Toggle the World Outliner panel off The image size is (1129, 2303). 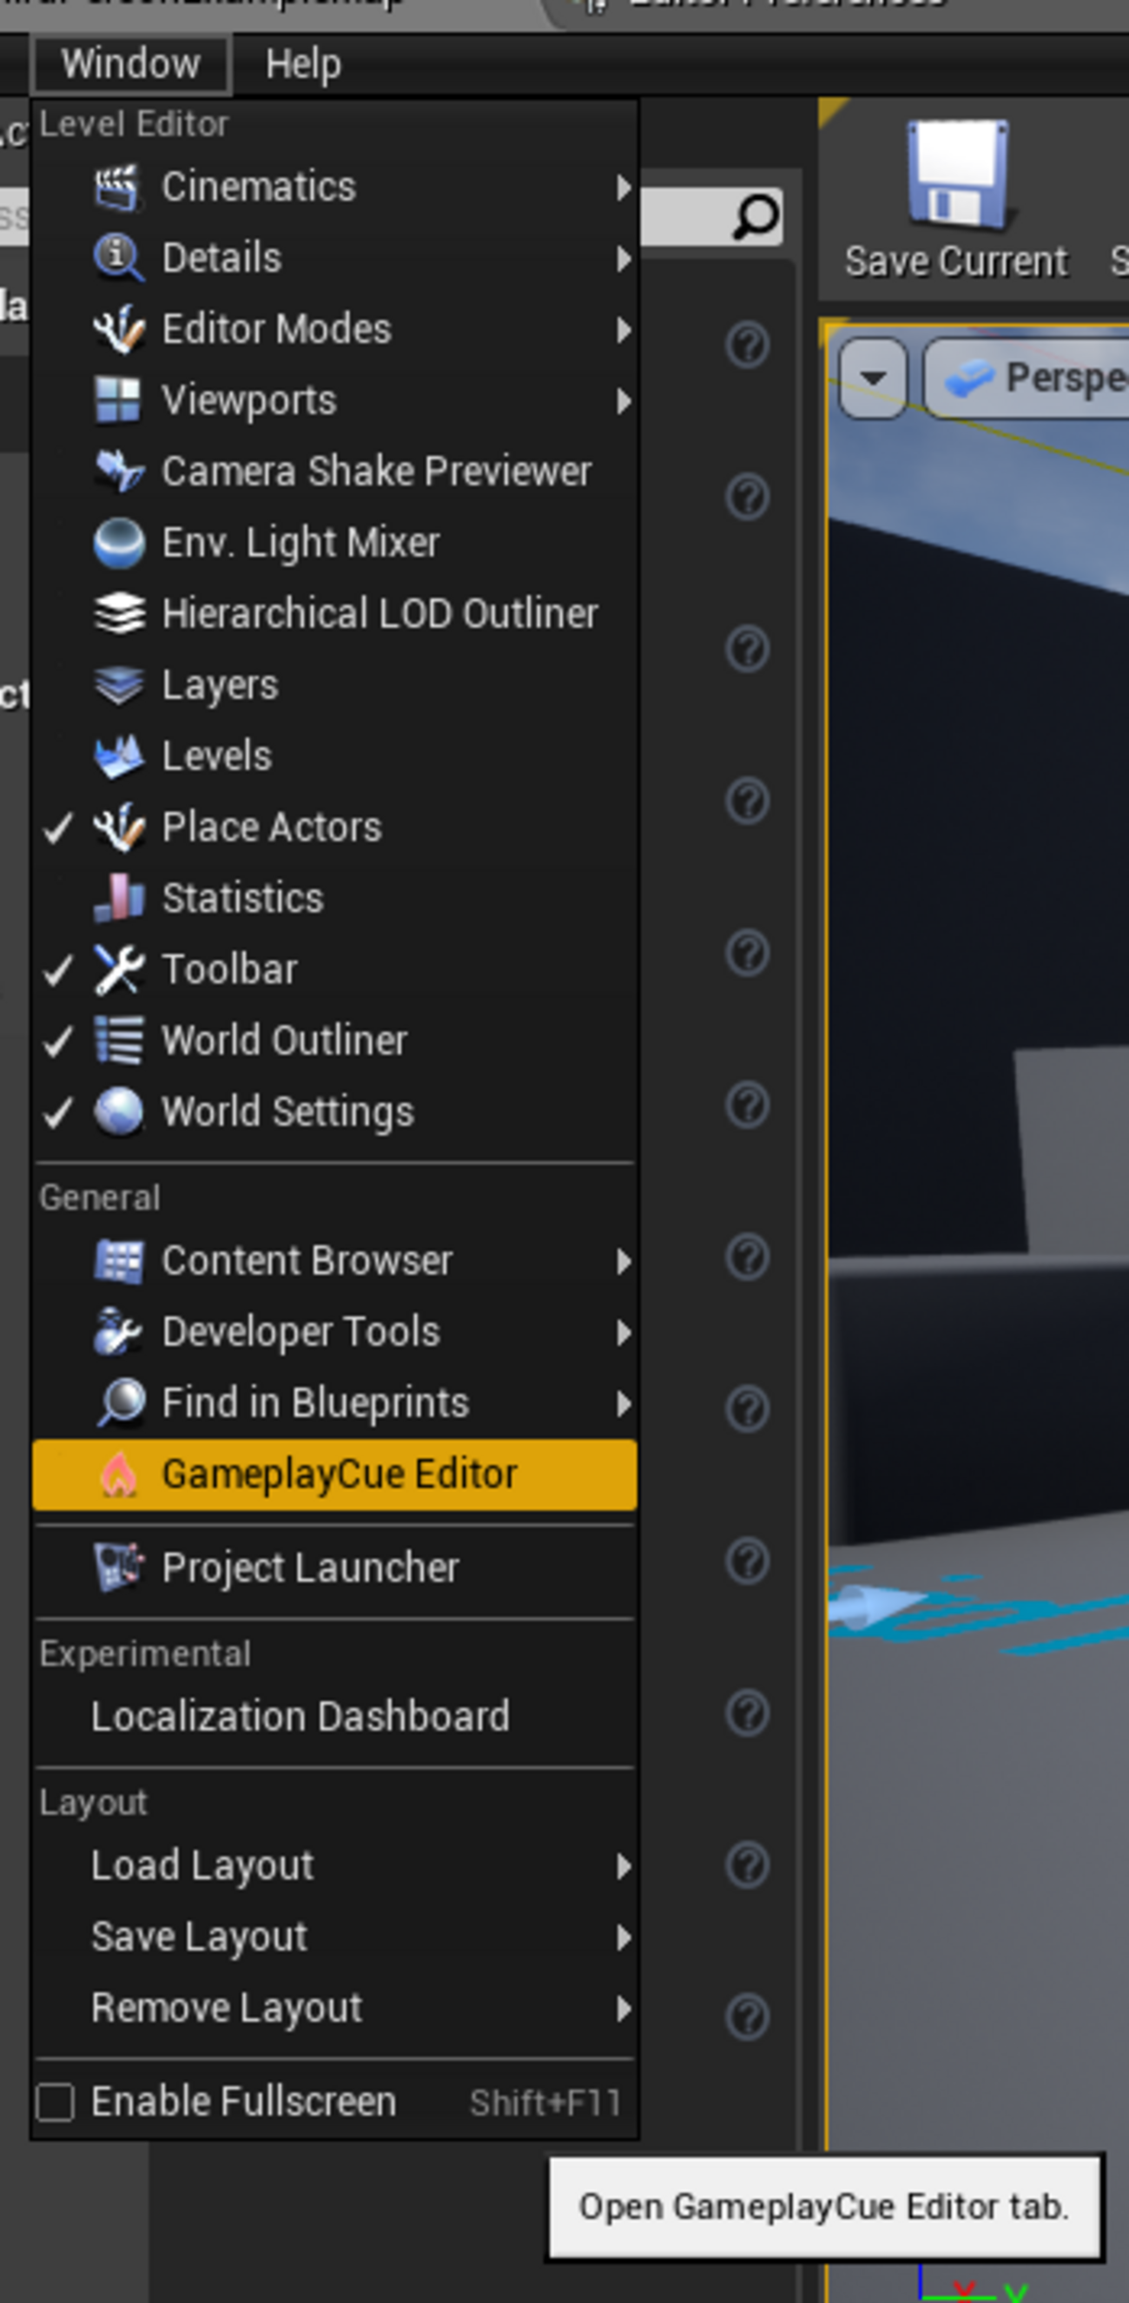coord(334,1039)
